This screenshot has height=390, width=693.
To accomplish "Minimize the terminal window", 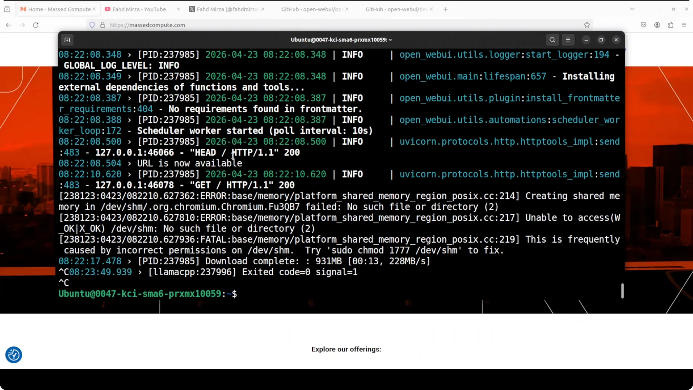I will (586, 40).
